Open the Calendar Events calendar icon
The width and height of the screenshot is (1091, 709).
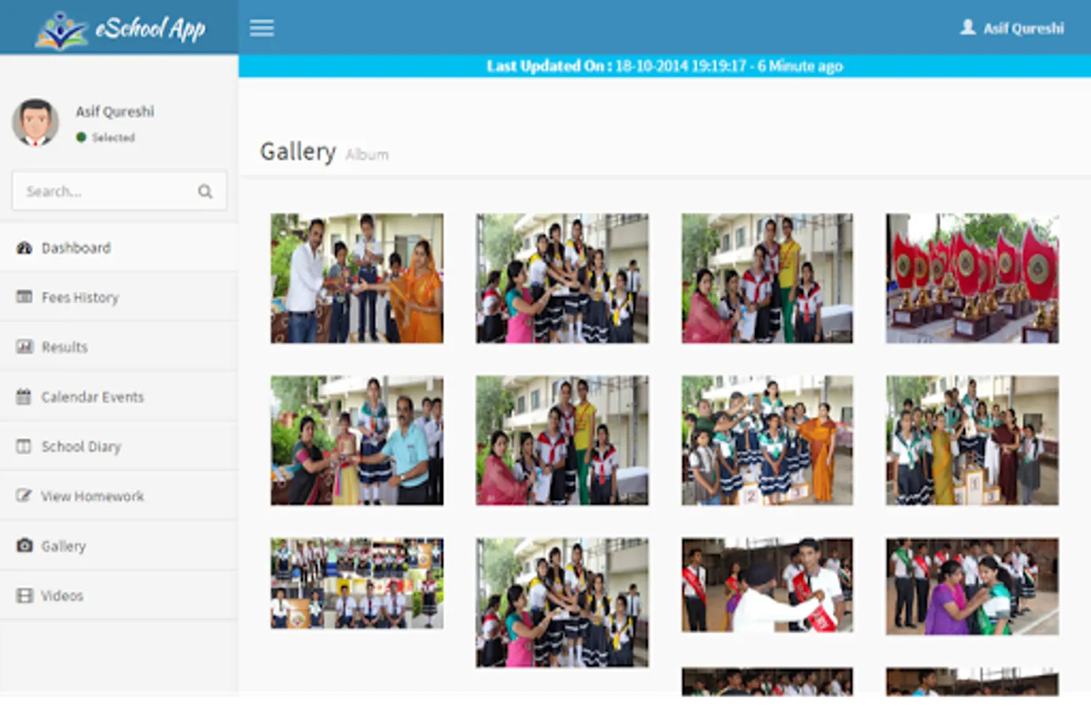coord(24,396)
